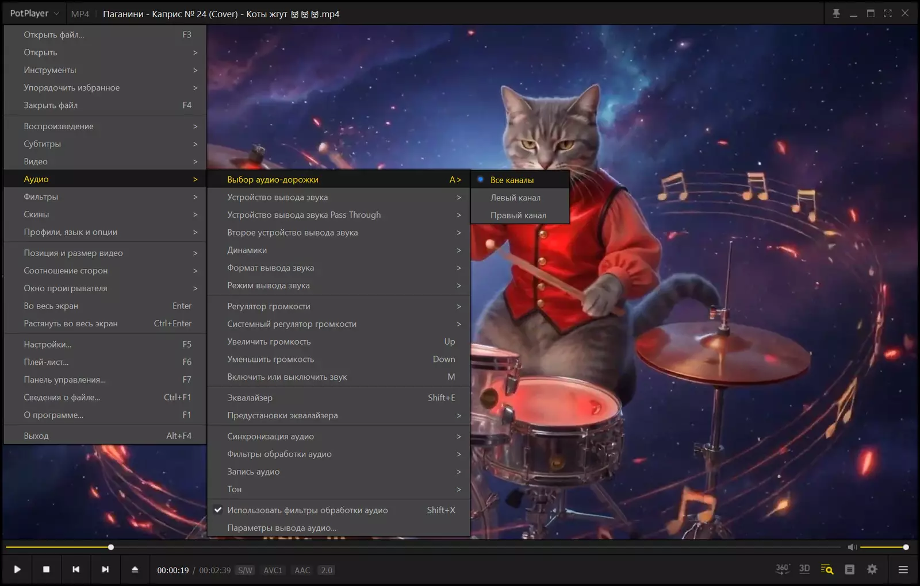Screen dimensions: 920x586
Task: Toggle the 3D video mode icon
Action: [804, 569]
